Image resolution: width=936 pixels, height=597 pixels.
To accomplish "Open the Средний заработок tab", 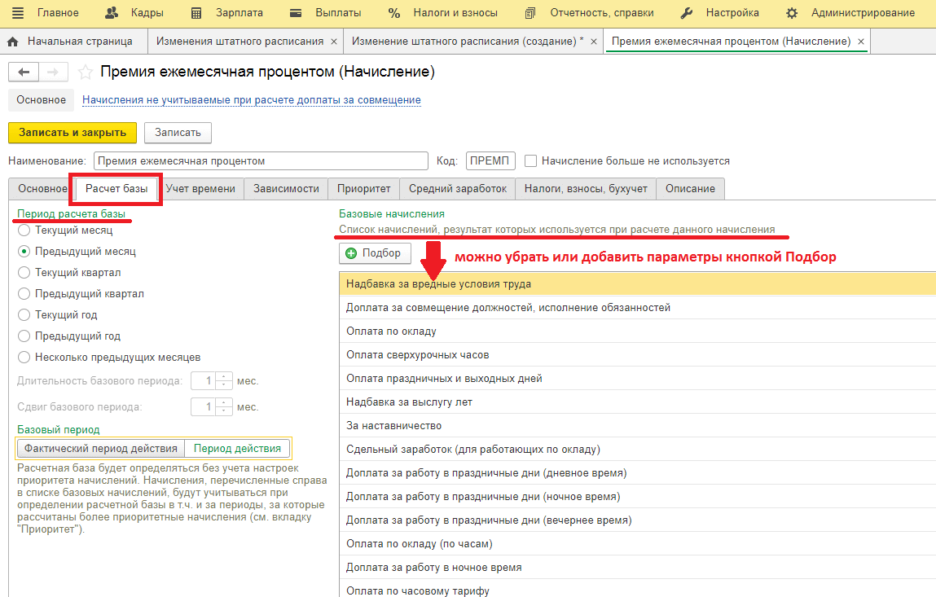I will [458, 188].
